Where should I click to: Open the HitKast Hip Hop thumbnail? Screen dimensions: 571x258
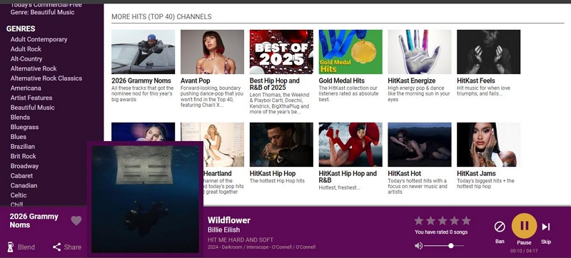tap(281, 145)
